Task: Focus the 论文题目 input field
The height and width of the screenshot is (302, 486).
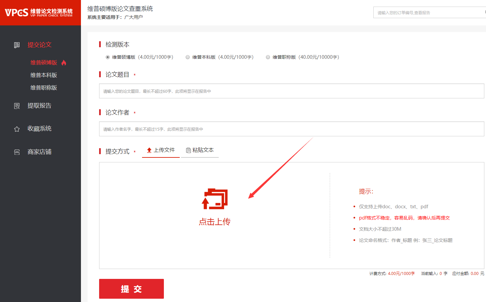Action: pos(292,91)
